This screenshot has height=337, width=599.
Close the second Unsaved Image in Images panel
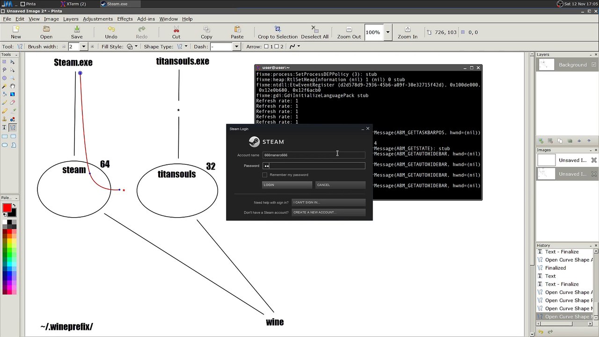coord(594,174)
